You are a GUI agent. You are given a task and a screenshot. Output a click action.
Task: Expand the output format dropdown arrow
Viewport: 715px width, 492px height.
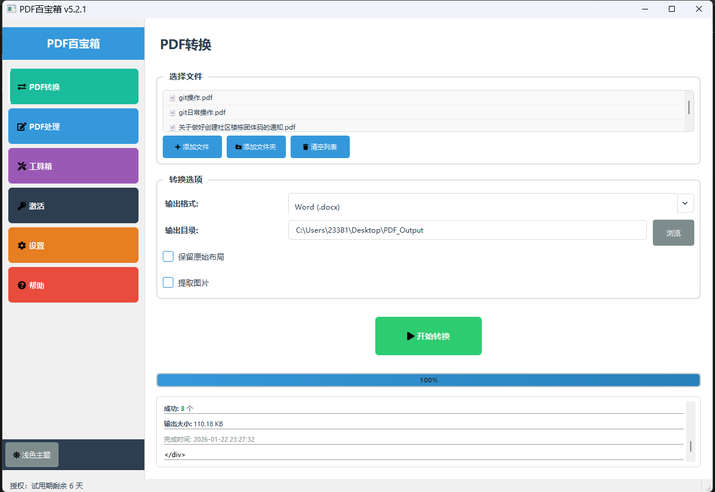(685, 203)
